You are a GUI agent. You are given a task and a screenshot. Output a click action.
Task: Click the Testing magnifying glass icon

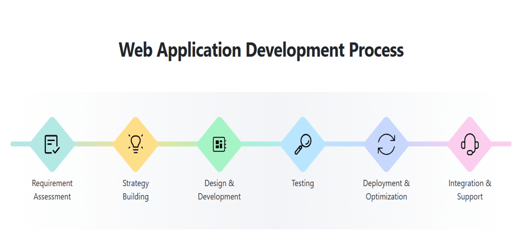[x=302, y=144]
